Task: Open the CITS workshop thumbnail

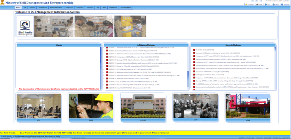Action: click(196, 106)
